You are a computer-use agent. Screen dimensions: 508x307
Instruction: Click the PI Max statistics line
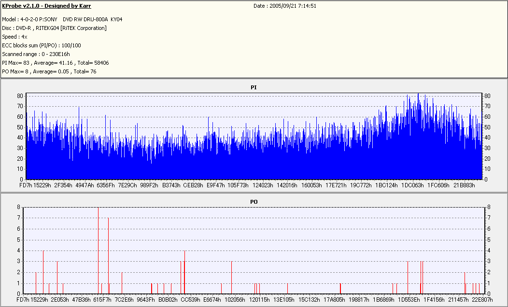click(56, 63)
